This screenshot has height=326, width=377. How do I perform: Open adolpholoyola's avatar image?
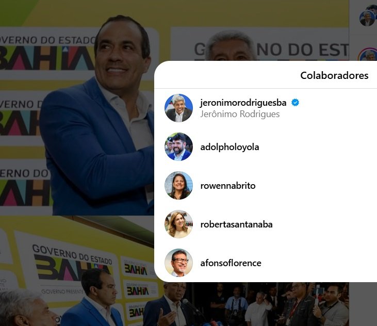pyautogui.click(x=178, y=146)
